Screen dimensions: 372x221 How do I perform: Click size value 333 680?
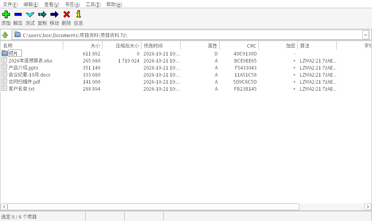point(91,75)
